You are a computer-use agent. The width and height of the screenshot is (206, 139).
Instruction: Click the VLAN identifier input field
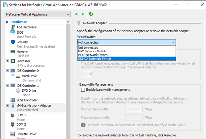pyautogui.click(x=87, y=74)
